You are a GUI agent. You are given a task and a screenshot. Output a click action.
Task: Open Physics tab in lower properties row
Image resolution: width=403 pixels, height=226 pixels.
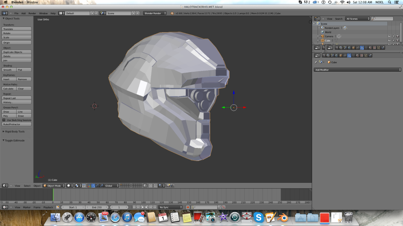tap(370, 55)
